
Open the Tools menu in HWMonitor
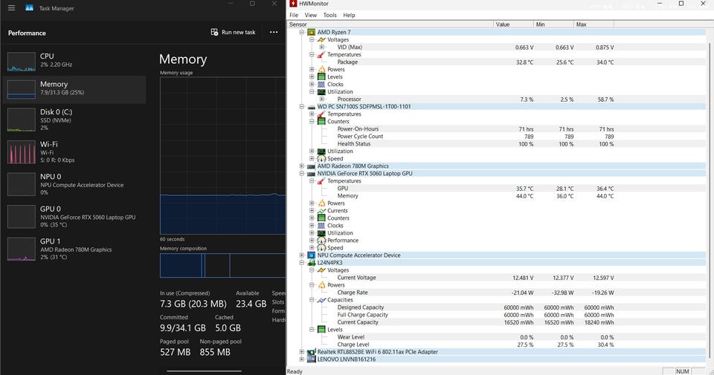329,15
